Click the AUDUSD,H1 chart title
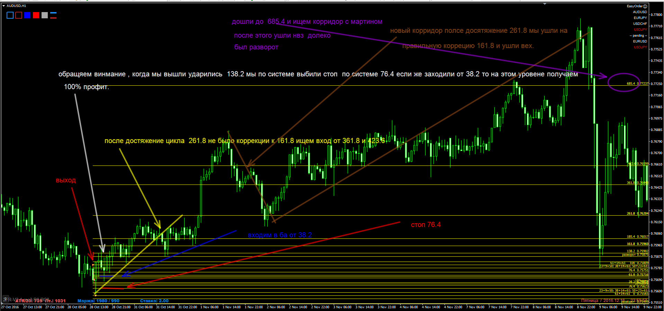 (x=16, y=6)
